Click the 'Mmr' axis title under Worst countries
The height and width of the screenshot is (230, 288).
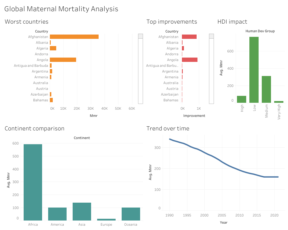tap(94, 116)
